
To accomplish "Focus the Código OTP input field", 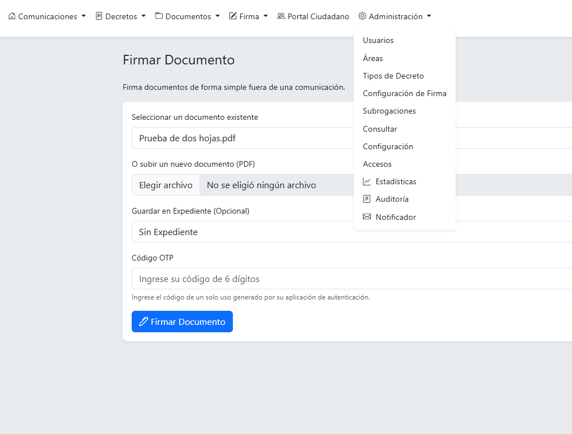I will click(350, 279).
